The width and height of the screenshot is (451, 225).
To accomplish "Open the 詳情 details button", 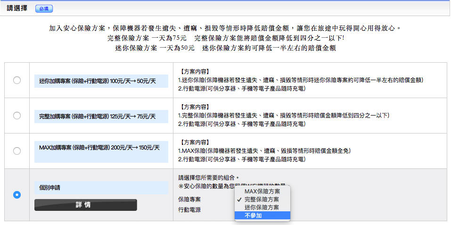I will 86,205.
